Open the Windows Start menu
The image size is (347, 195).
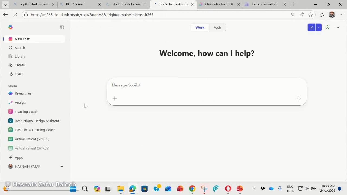coord(73,188)
